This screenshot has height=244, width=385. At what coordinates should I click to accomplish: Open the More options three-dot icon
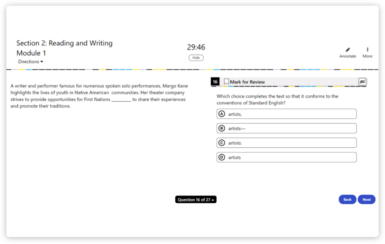point(367,50)
